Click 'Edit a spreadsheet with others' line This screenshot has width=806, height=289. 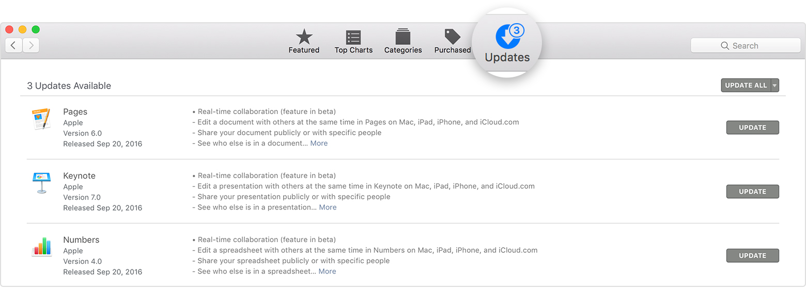[x=365, y=250]
